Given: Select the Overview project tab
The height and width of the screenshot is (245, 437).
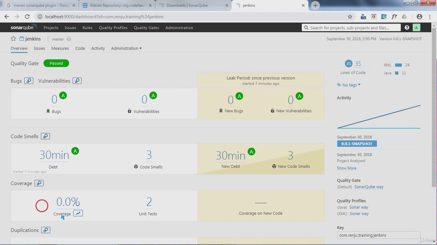Looking at the screenshot, I should [19, 48].
